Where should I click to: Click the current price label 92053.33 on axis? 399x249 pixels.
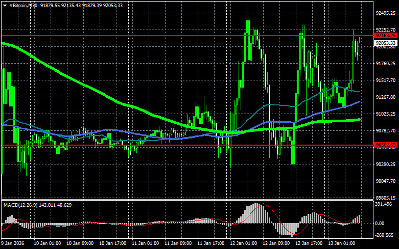[386, 43]
